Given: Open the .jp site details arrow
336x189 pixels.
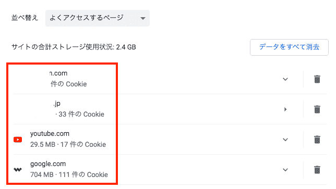Looking at the screenshot, I should pos(285,109).
